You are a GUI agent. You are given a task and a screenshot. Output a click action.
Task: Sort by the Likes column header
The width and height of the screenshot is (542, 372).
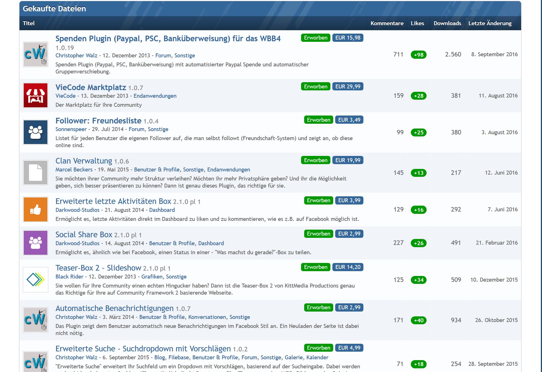(x=417, y=23)
